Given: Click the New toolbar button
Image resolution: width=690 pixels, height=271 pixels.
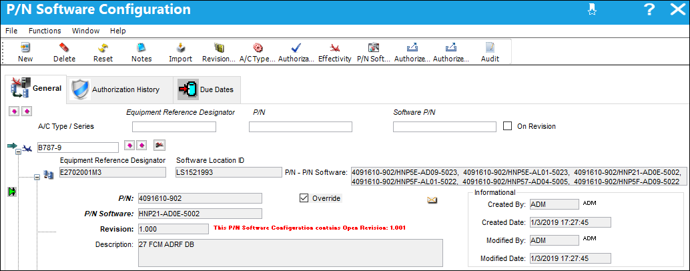Looking at the screenshot, I should (25, 52).
